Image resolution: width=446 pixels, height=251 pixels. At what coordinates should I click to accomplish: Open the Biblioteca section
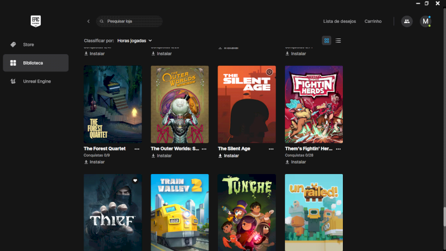point(36,63)
